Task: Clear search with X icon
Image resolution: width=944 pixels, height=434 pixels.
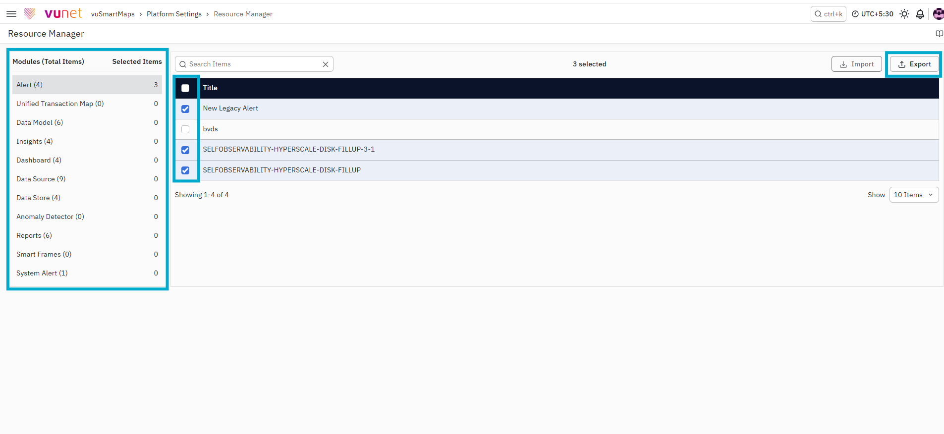Action: (x=326, y=64)
